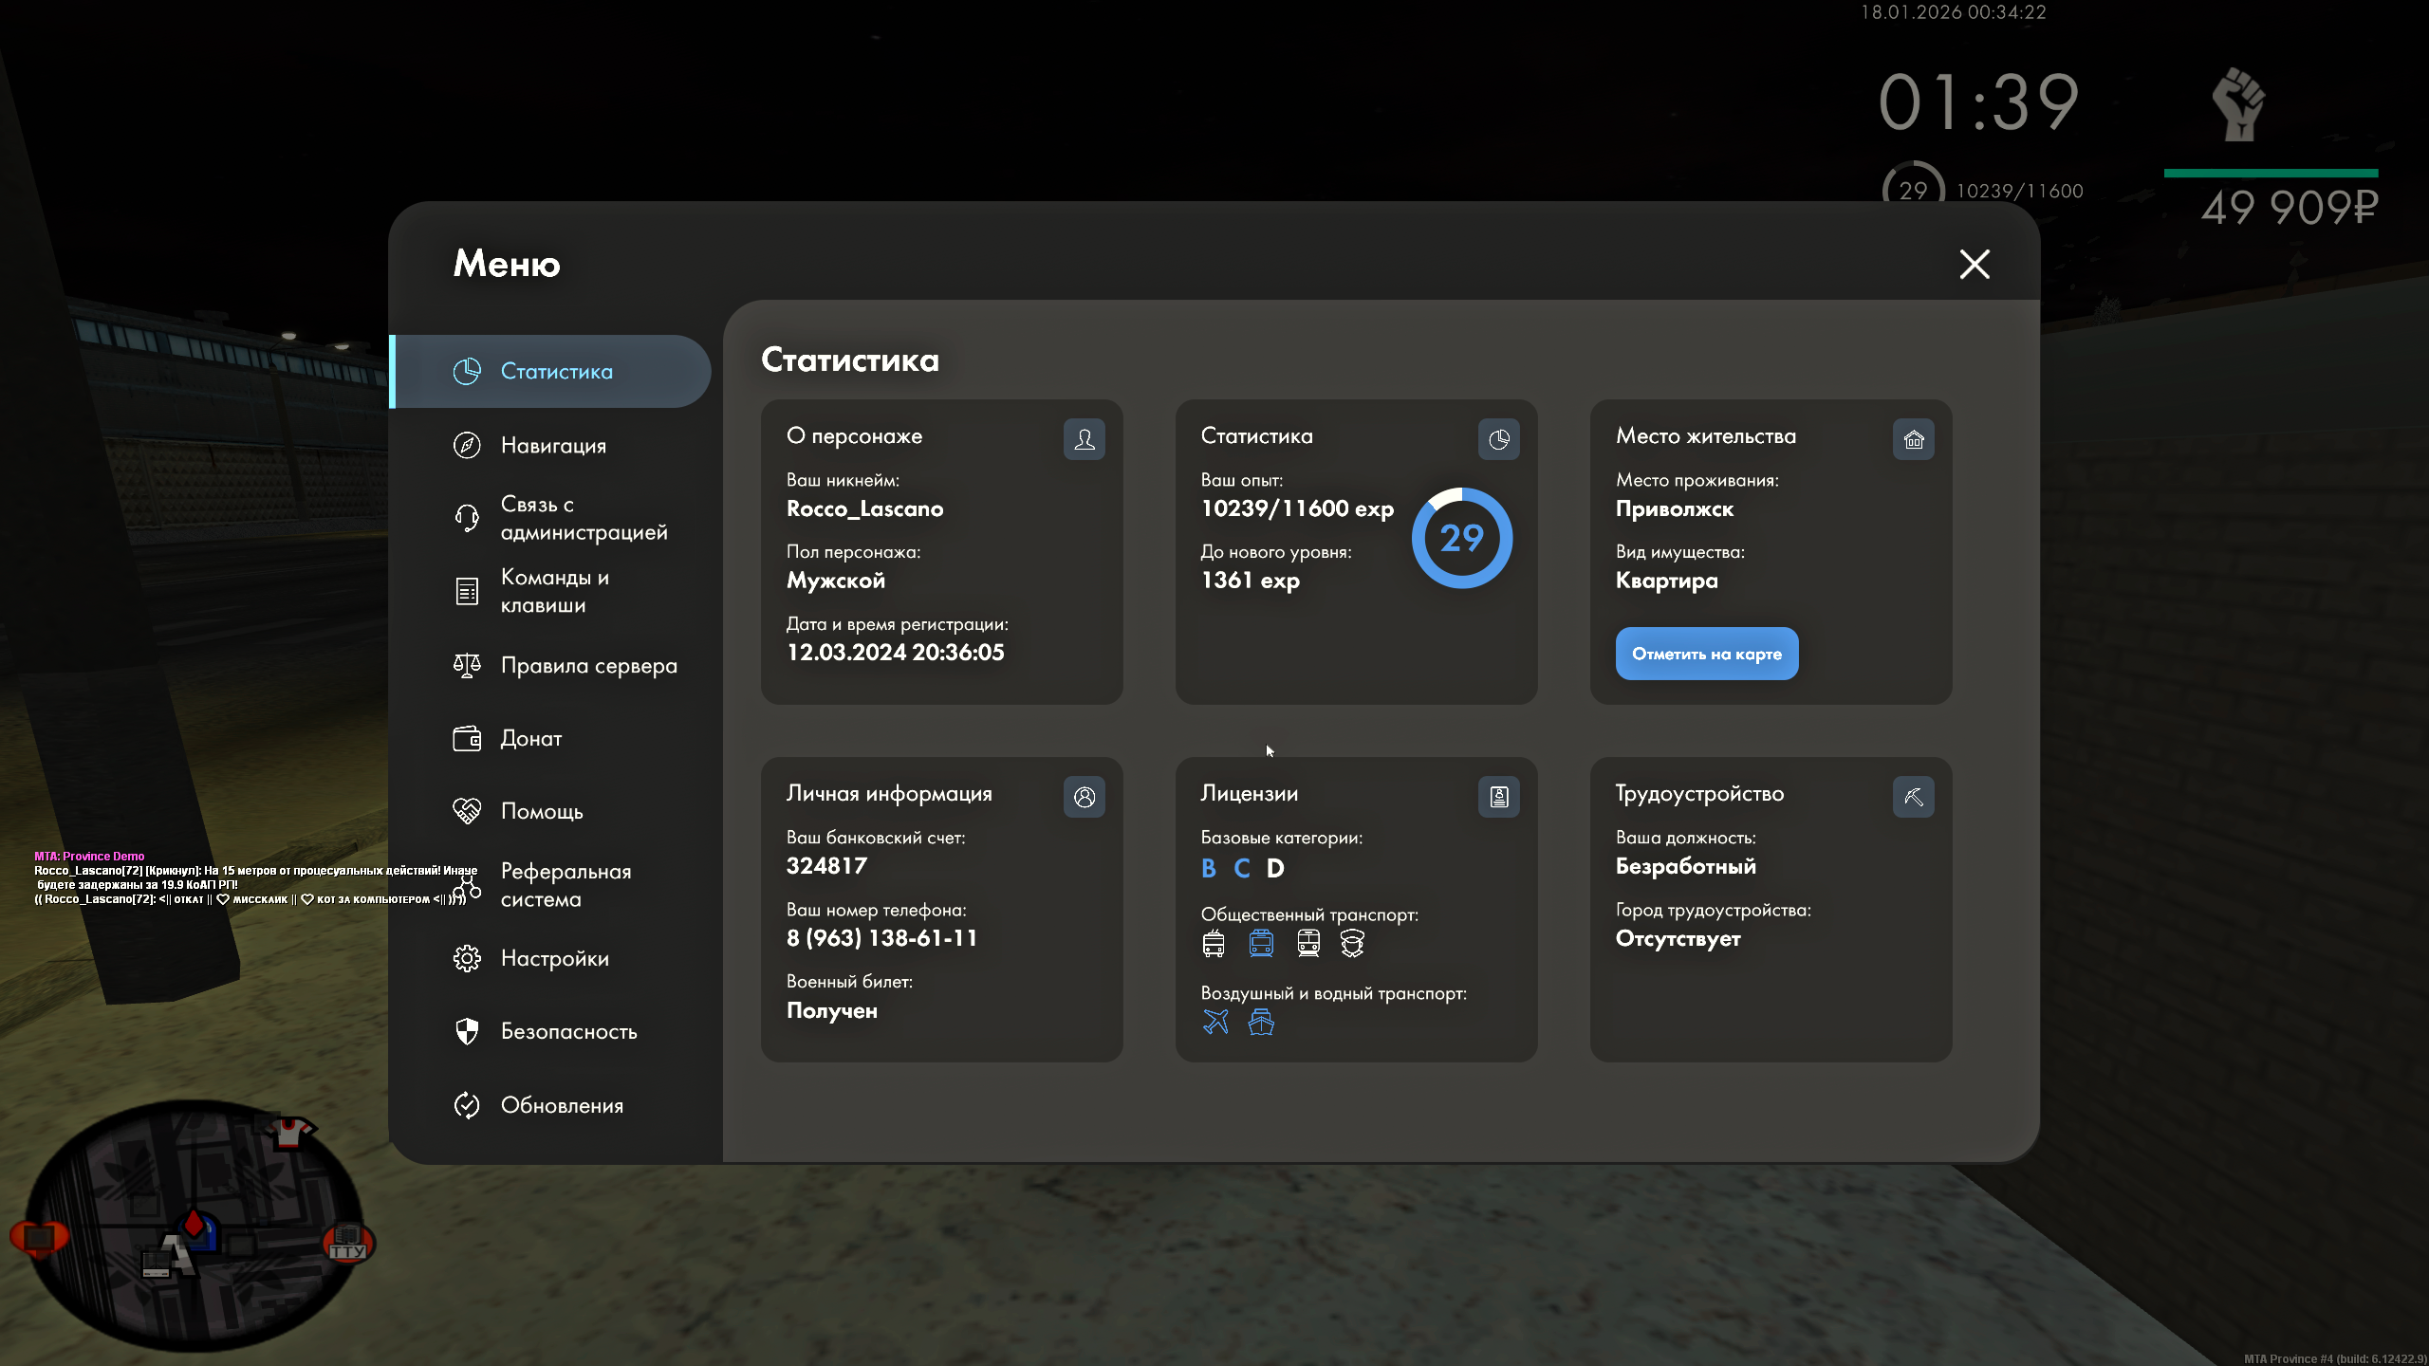The image size is (2429, 1366).
Task: Click the airplane license icon
Action: point(1215,1022)
